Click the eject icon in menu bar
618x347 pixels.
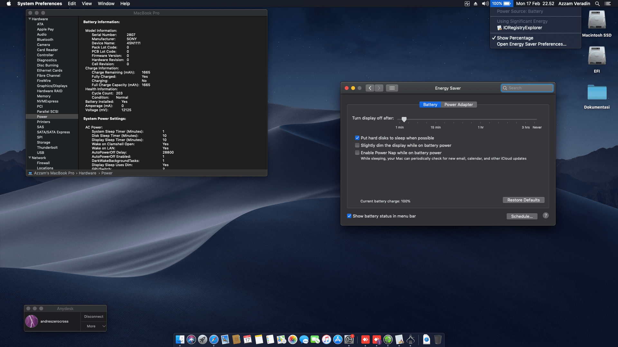475,4
